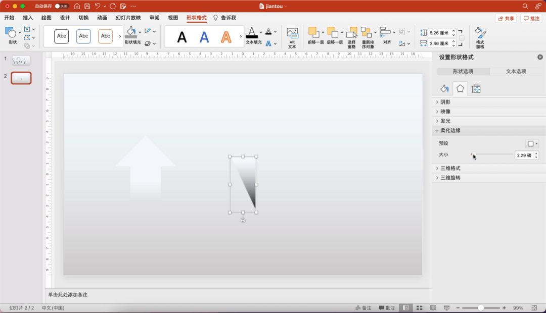Screen dimensions: 546x313
Task: Click the zoom slider in status bar
Action: (481, 308)
